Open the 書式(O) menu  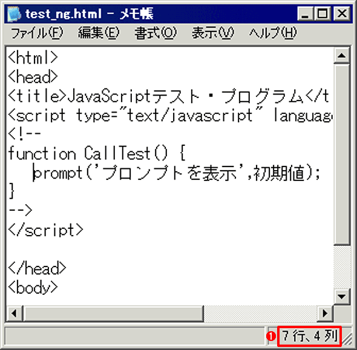pyautogui.click(x=156, y=33)
